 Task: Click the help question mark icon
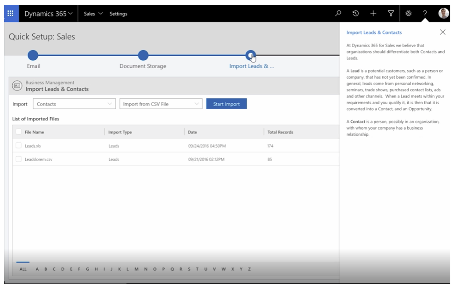[x=425, y=13]
